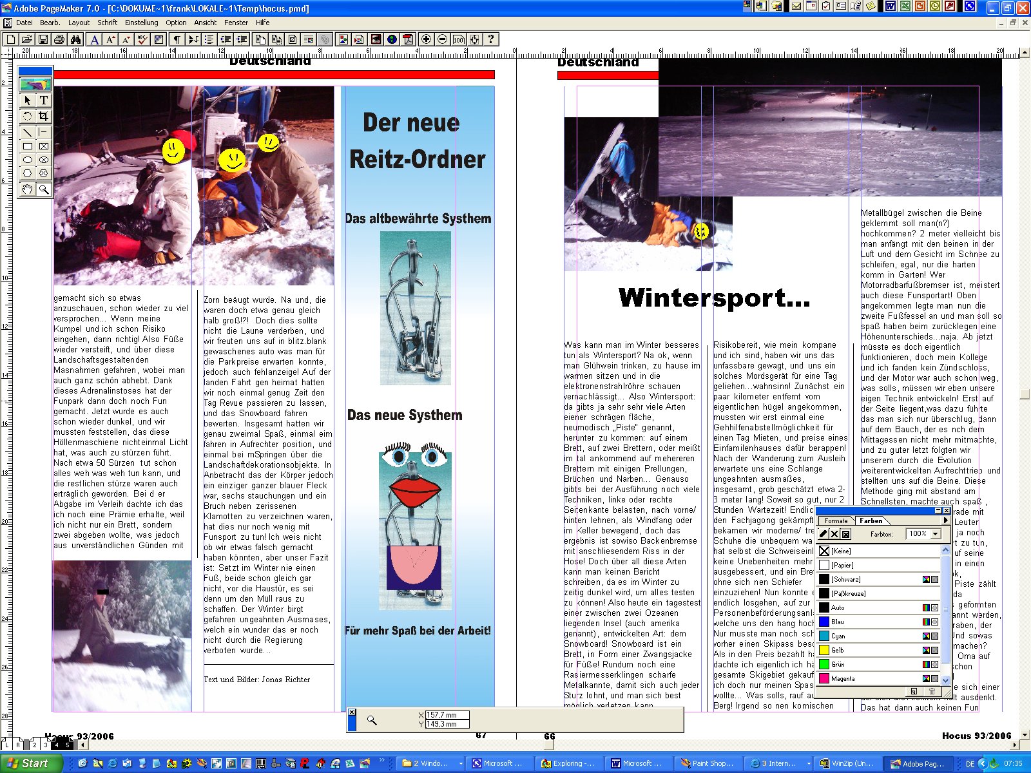Switch to the Formate tab
This screenshot has height=773, width=1031.
pos(836,520)
